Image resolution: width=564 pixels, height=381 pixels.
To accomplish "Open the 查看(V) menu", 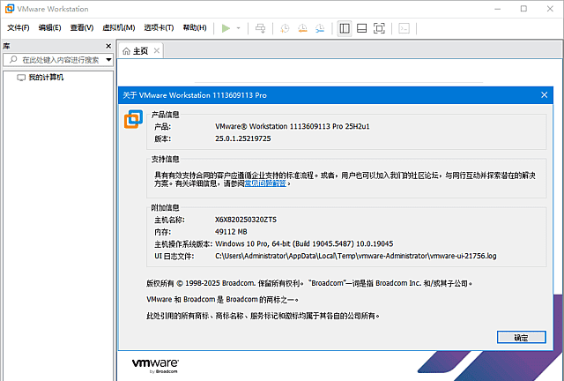I will [x=82, y=27].
